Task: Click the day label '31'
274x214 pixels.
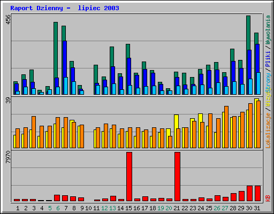Action: 257,208
